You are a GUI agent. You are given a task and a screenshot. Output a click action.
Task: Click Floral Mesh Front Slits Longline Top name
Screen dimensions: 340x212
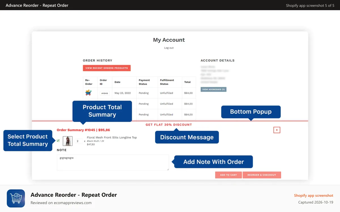(112, 137)
